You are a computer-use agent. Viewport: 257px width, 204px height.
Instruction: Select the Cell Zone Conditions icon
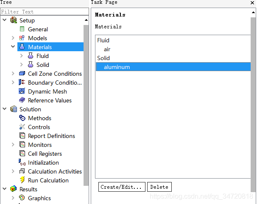pyautogui.click(x=22, y=74)
